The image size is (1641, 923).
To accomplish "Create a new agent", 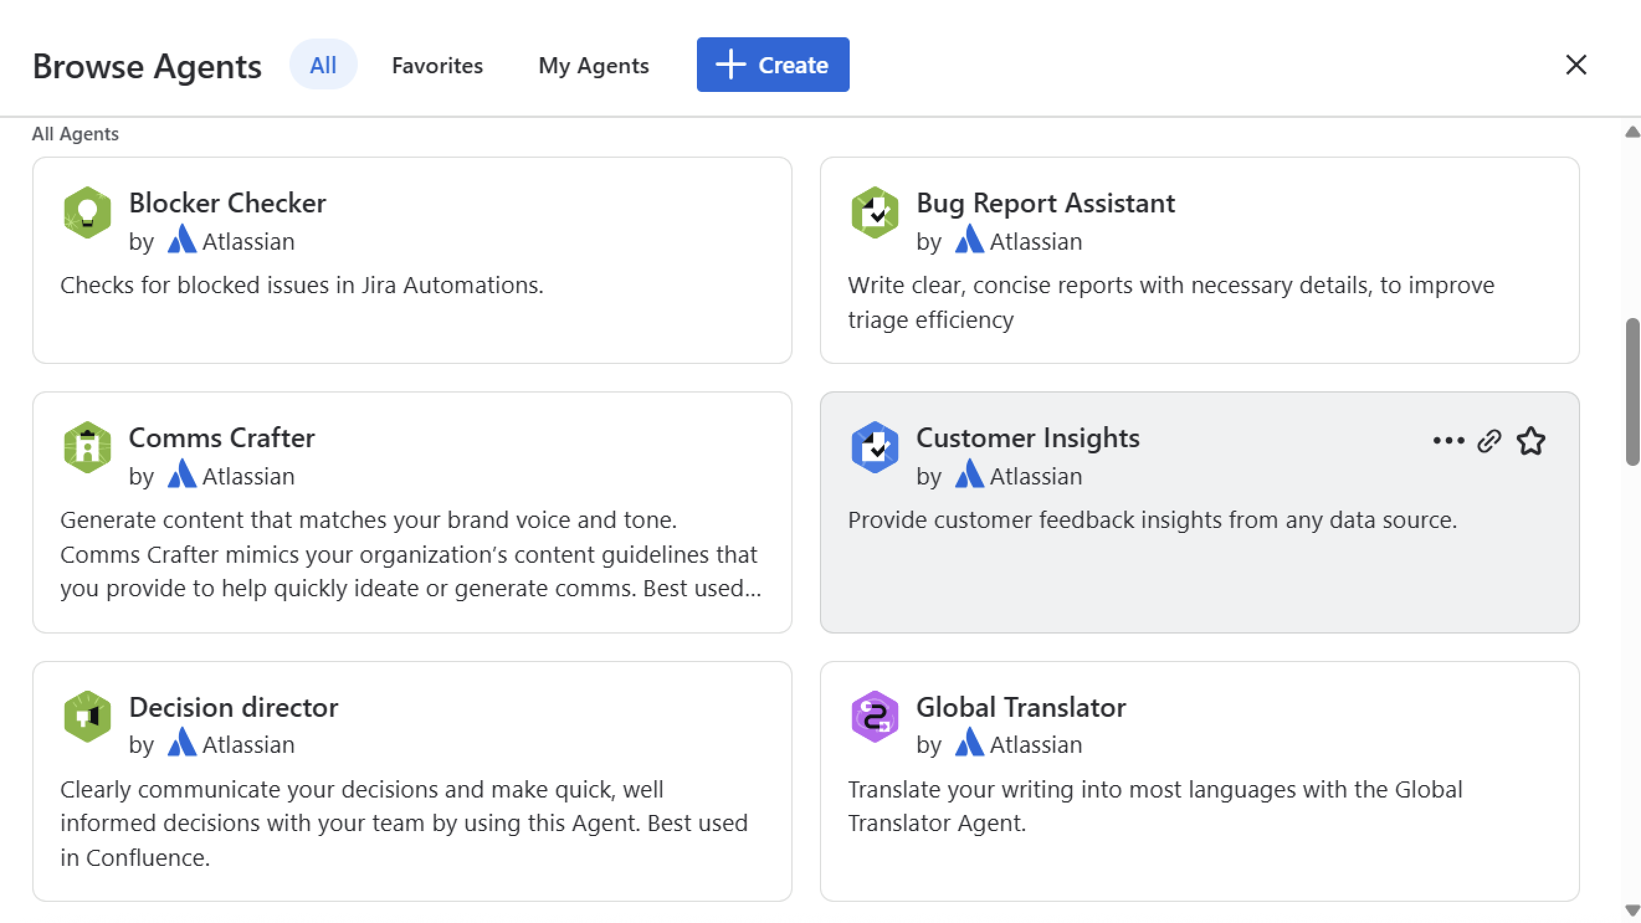I will [x=773, y=65].
